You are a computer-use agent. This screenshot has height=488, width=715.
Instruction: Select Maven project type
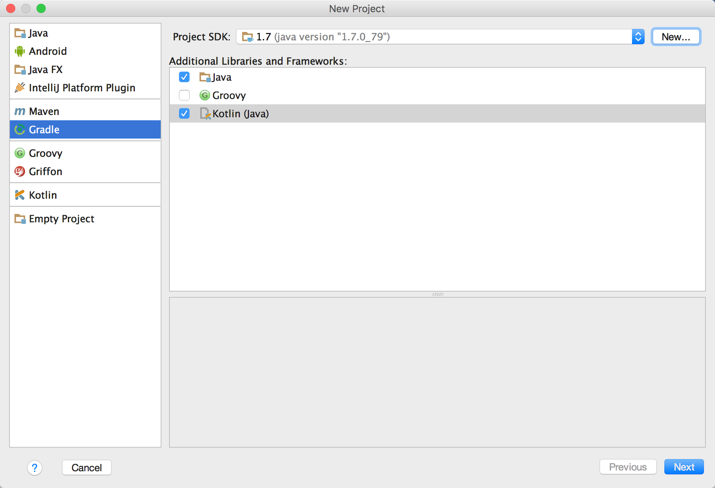point(85,112)
